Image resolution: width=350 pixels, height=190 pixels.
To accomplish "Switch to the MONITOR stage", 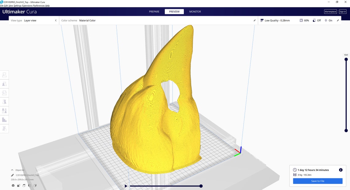I will (195, 12).
